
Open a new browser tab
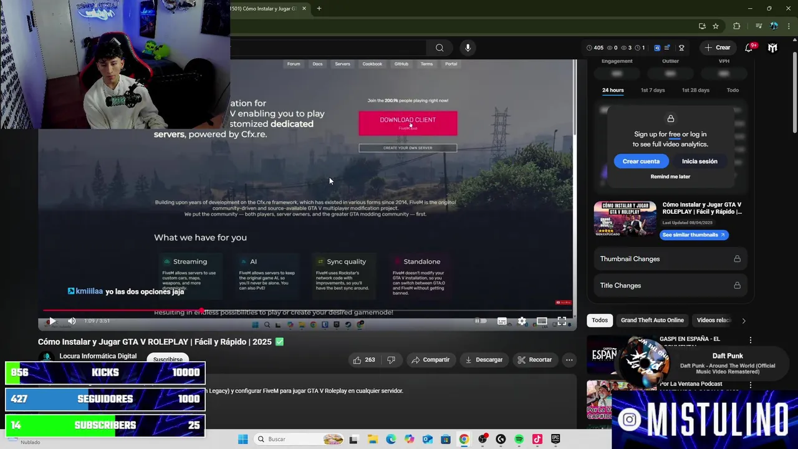[x=319, y=9]
